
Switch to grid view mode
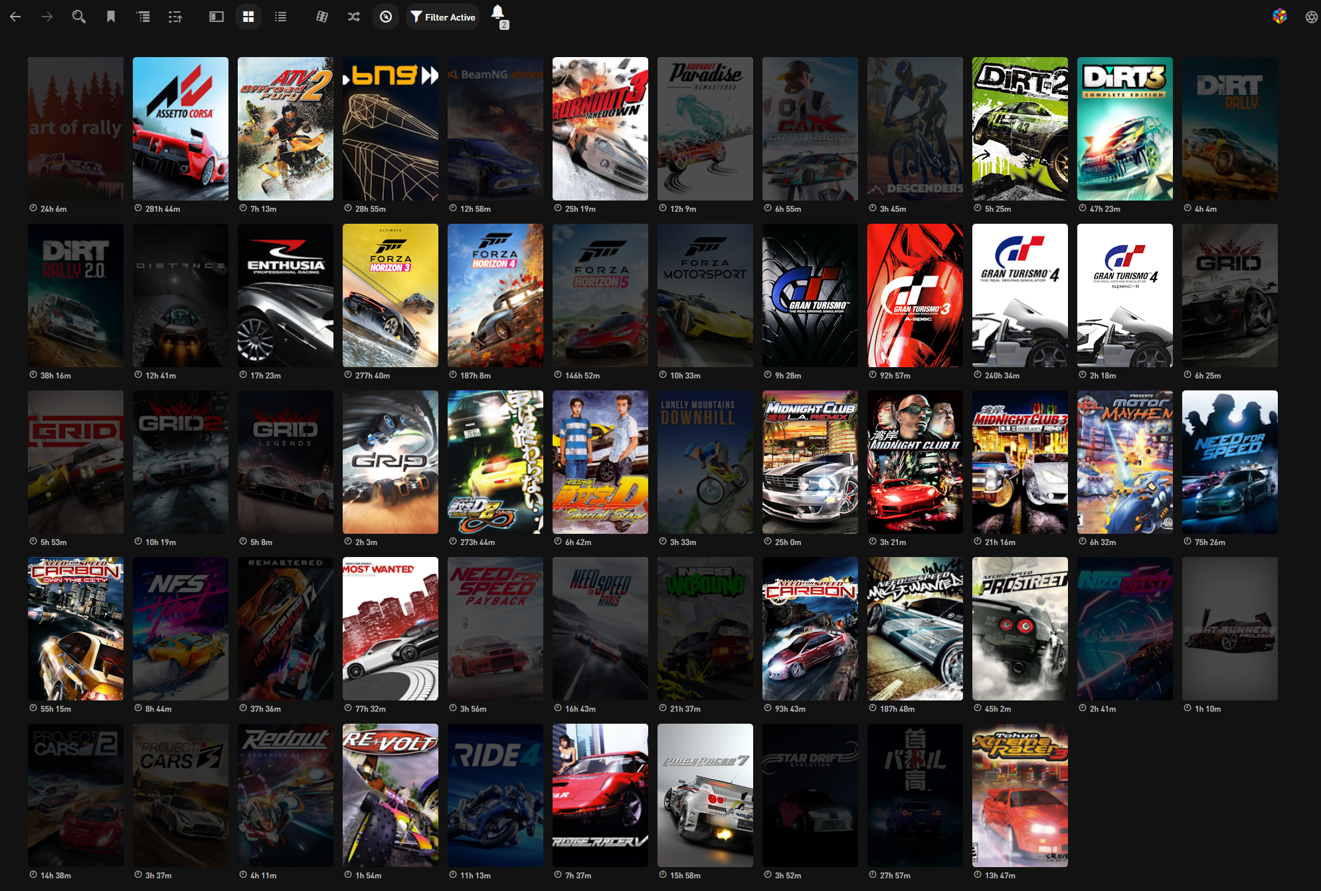pos(248,17)
